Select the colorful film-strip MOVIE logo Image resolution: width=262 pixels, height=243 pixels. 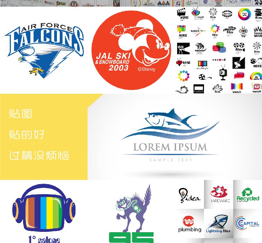pyautogui.click(x=182, y=32)
